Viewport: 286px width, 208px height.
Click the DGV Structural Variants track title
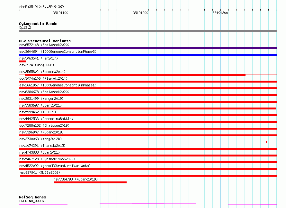pyautogui.click(x=45, y=41)
